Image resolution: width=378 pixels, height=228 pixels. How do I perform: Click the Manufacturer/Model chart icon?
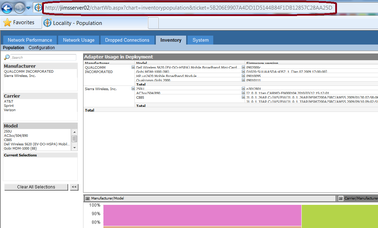pyautogui.click(x=87, y=198)
